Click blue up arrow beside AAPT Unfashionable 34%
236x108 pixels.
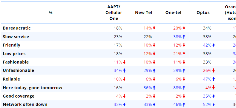point(124,70)
